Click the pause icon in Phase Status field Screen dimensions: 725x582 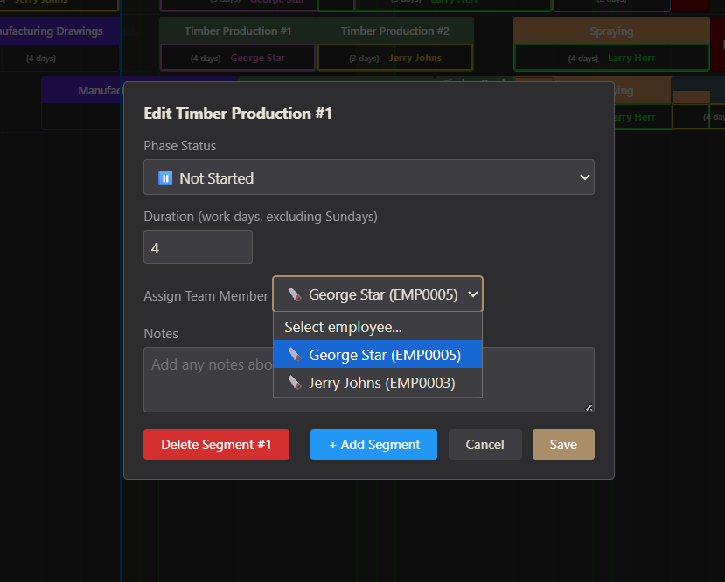click(165, 177)
